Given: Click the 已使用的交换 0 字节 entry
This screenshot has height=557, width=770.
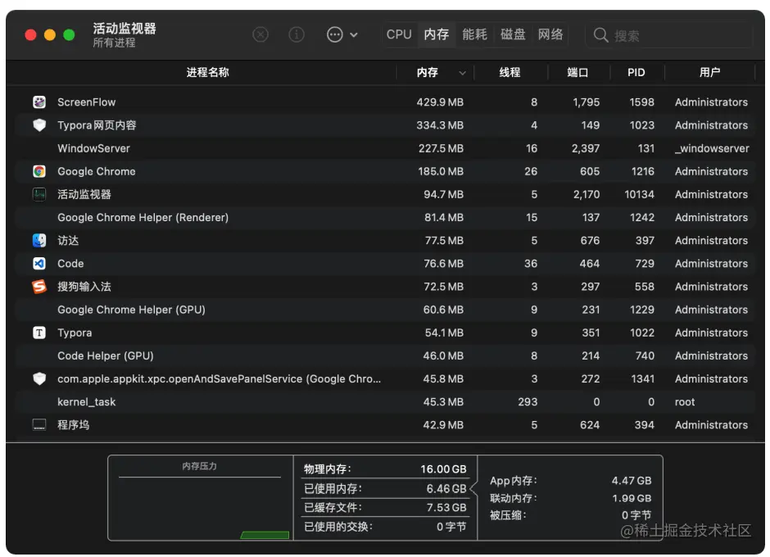Looking at the screenshot, I should (385, 527).
